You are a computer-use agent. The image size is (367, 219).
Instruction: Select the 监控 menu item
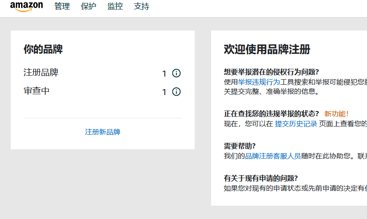pos(115,6)
